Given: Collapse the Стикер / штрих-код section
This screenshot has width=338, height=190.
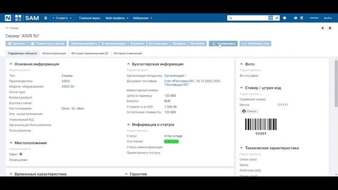Looking at the screenshot, I should (x=241, y=88).
